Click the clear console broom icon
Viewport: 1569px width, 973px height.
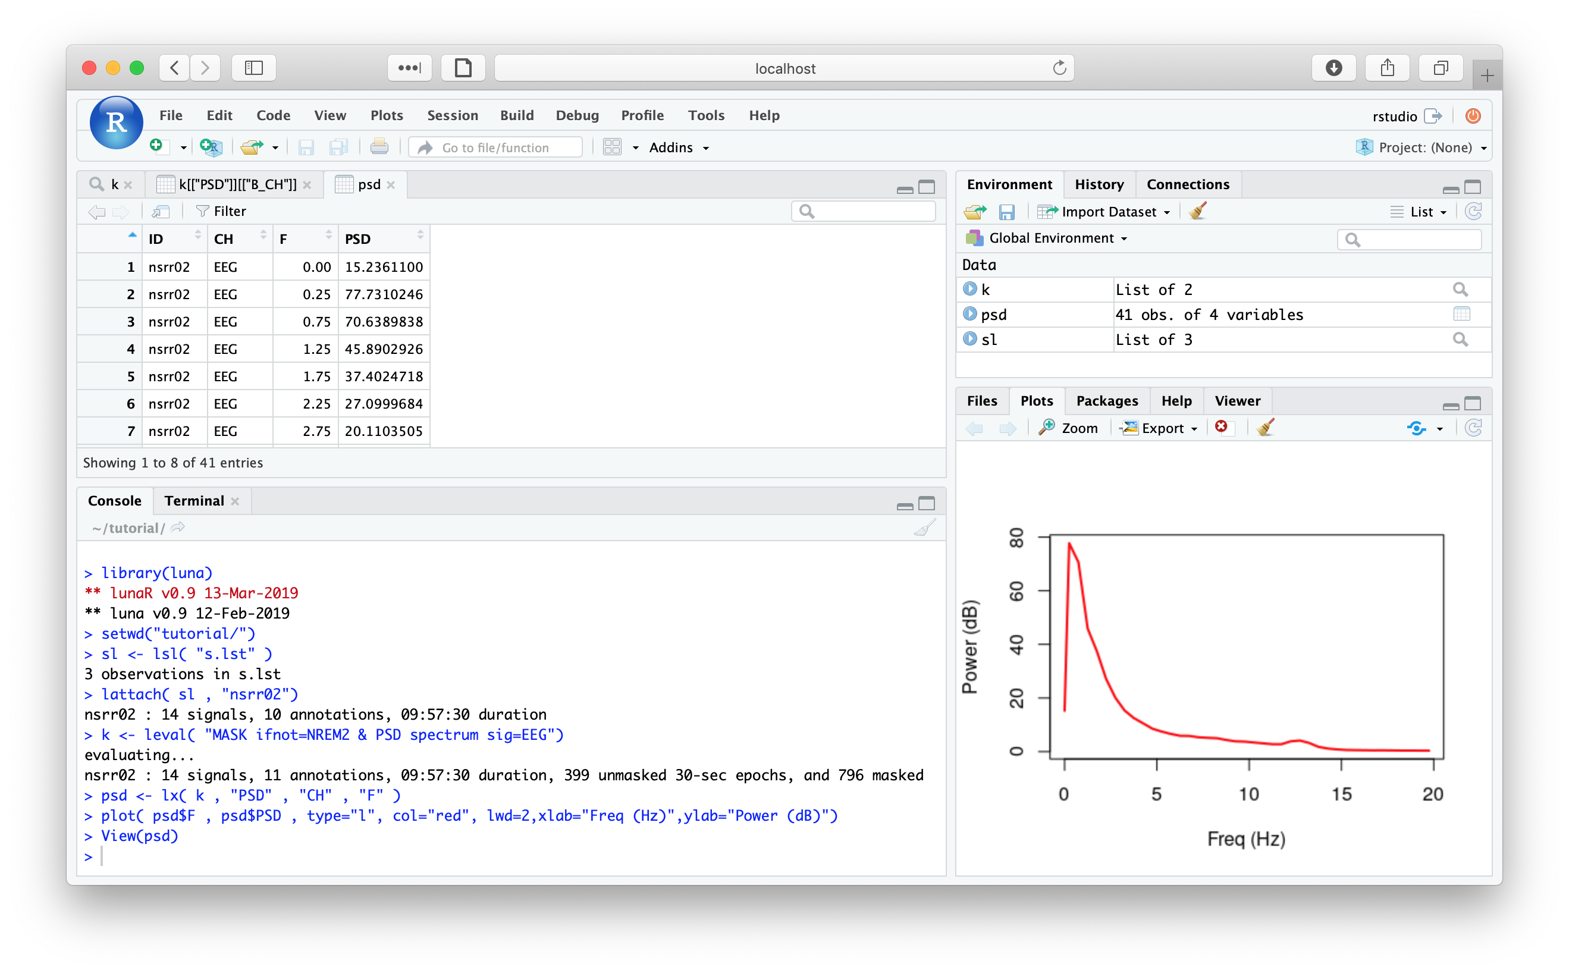click(x=924, y=529)
